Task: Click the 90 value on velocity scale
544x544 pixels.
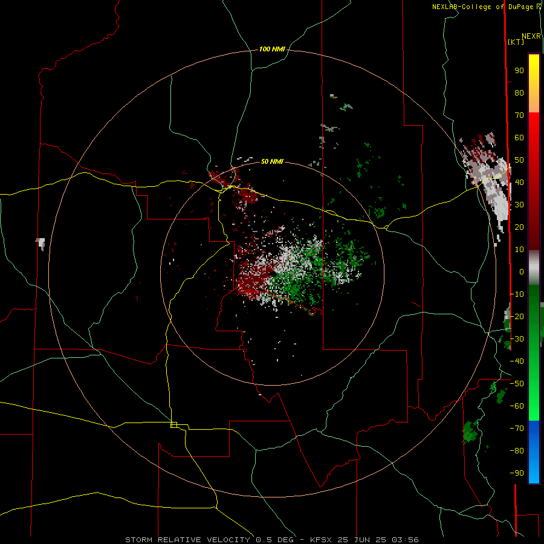Action: [519, 71]
